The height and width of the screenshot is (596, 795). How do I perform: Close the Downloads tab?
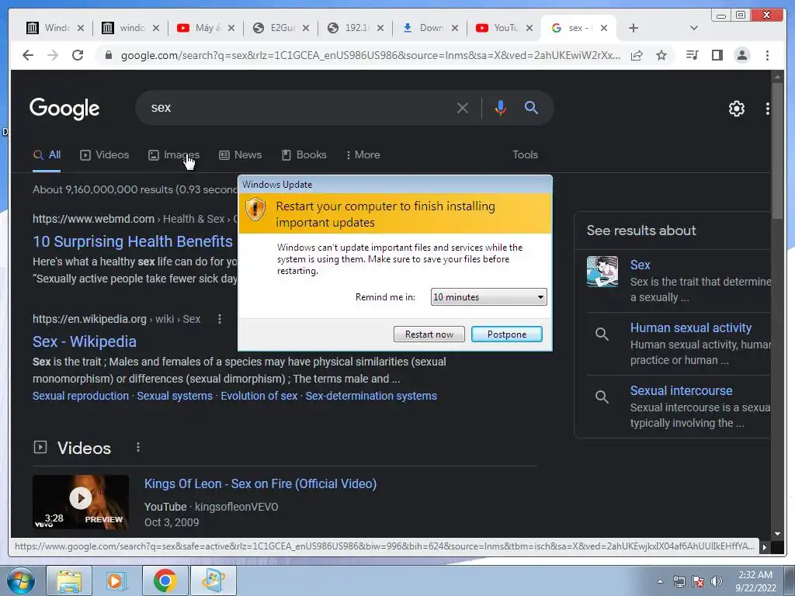click(x=455, y=28)
